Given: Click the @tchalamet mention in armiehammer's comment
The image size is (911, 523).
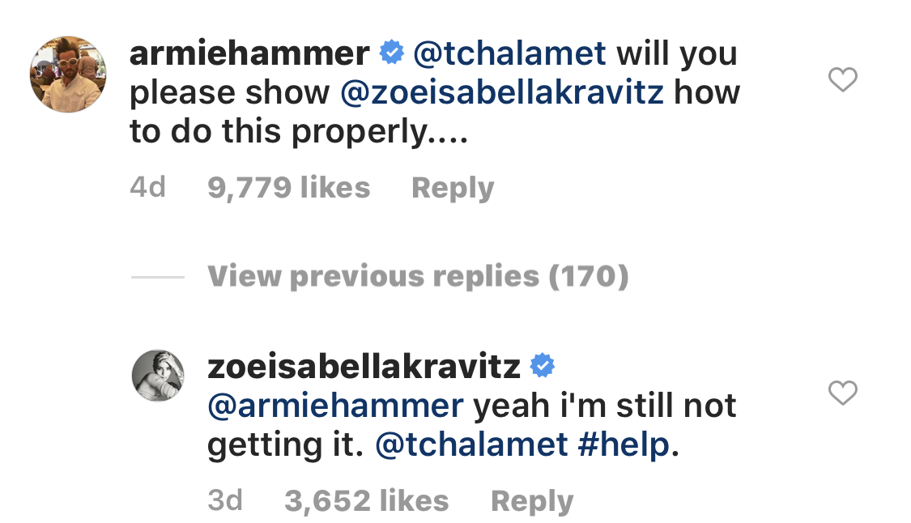Looking at the screenshot, I should (509, 54).
